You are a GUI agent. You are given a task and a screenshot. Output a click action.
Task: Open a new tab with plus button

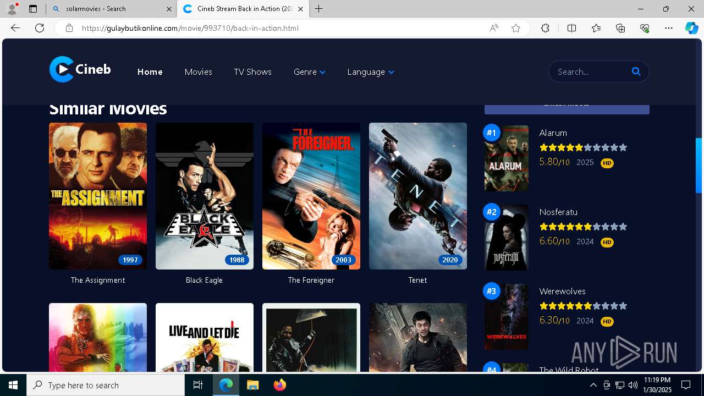[x=318, y=9]
